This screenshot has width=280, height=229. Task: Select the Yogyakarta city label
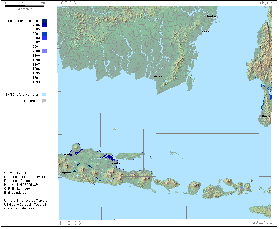(66, 173)
